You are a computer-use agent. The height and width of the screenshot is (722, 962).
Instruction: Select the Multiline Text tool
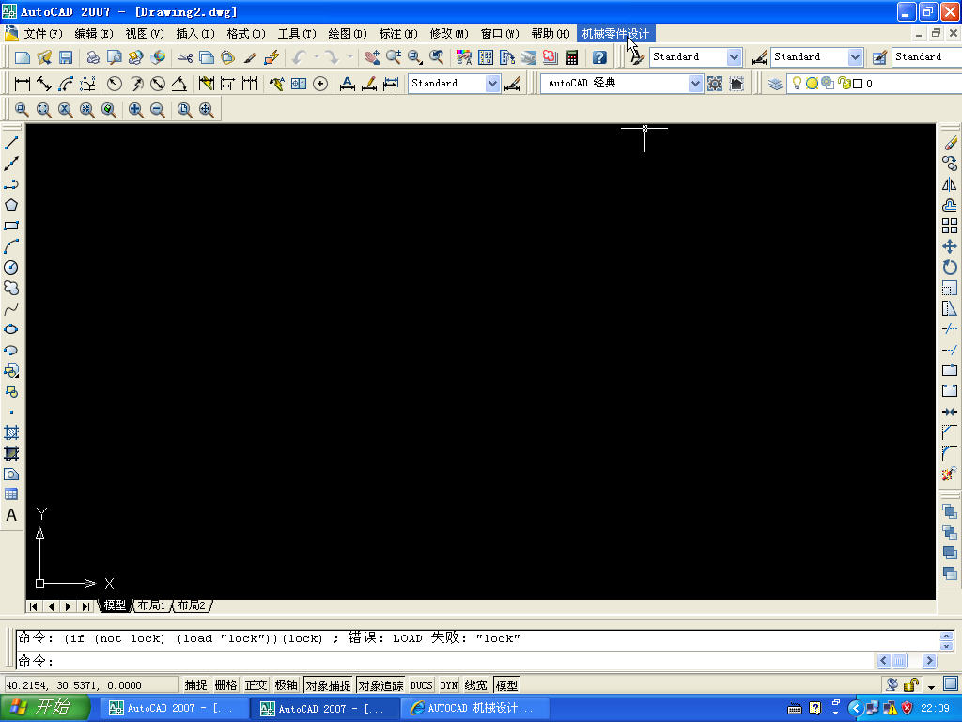(x=11, y=516)
